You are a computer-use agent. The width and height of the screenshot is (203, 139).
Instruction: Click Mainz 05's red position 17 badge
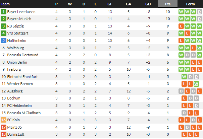tap(3, 127)
